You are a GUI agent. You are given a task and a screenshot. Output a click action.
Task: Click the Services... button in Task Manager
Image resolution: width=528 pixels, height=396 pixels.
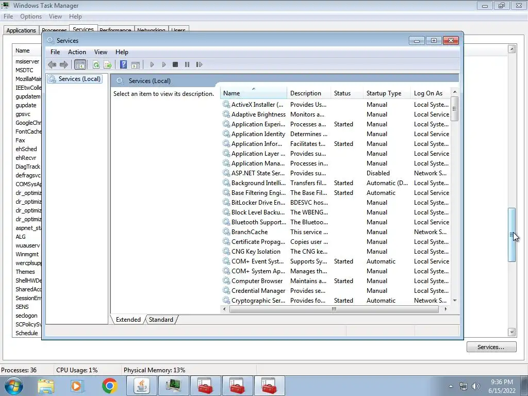tap(491, 347)
